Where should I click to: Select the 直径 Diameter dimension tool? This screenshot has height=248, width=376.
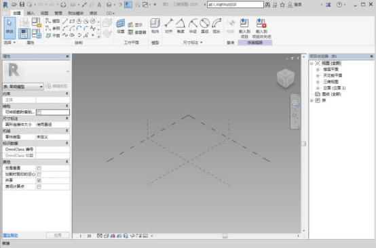click(x=204, y=26)
